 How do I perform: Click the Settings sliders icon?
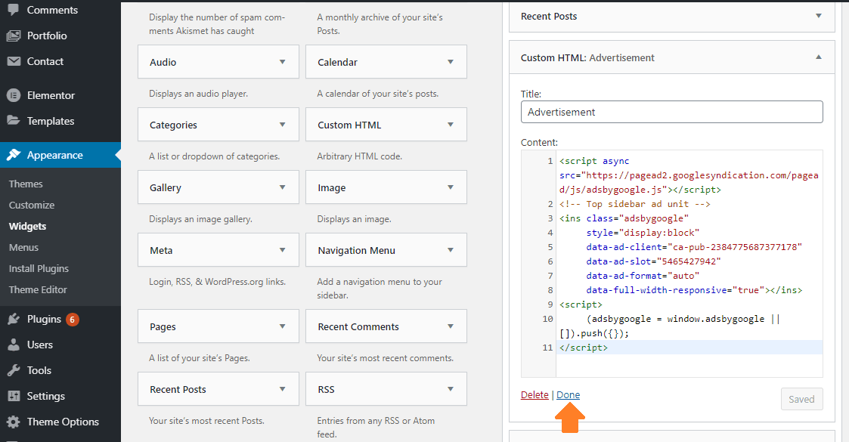14,396
